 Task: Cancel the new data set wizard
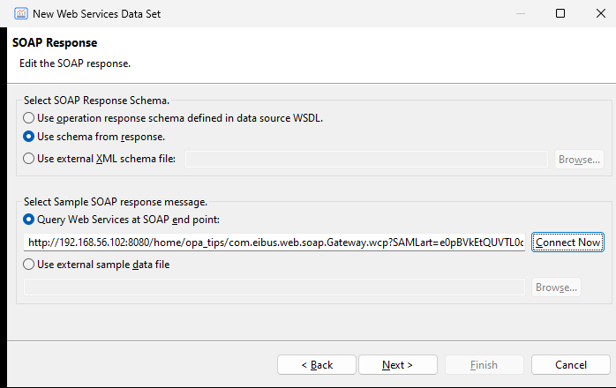tap(571, 365)
